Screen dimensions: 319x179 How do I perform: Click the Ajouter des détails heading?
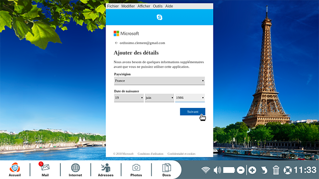coord(136,53)
